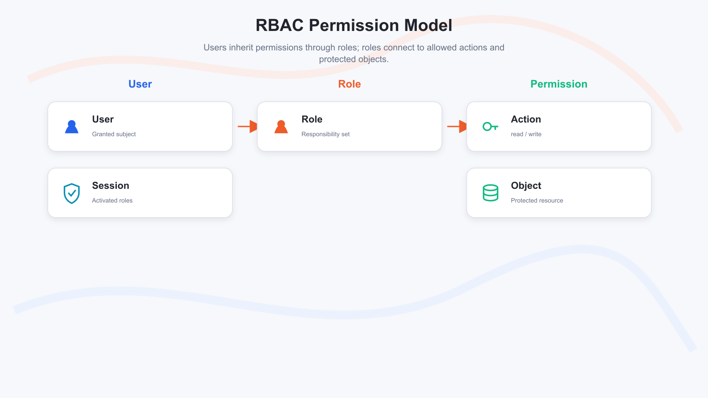The width and height of the screenshot is (708, 398).
Task: Click the 'Protected resource' description text
Action: (537, 200)
